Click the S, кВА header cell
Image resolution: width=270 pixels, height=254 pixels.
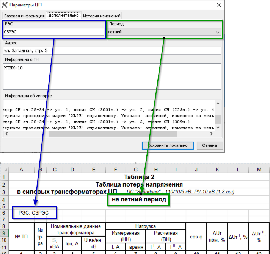click(55, 243)
